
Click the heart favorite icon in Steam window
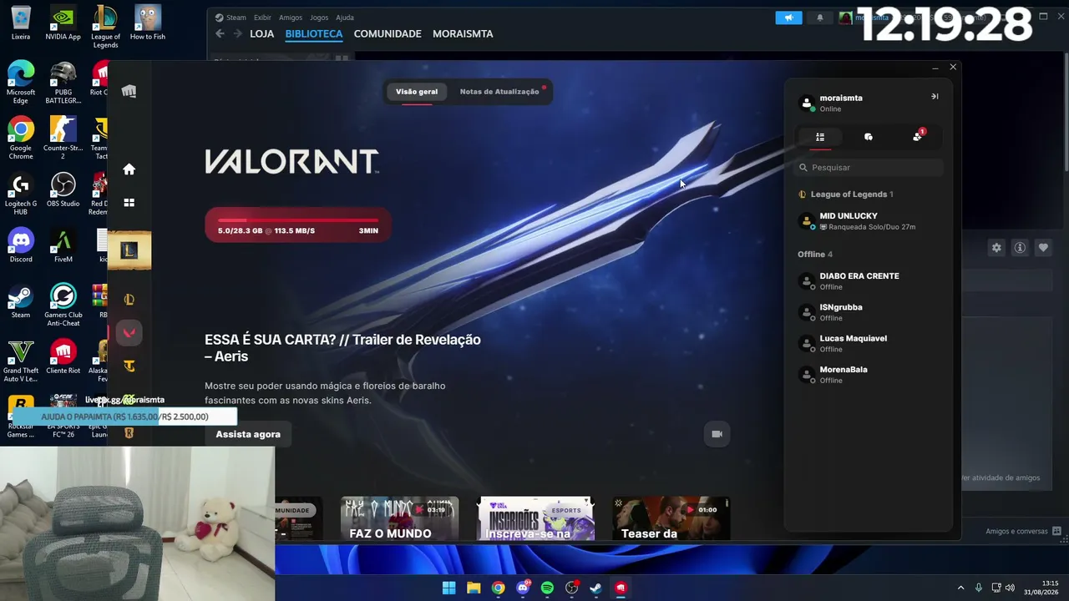(x=1043, y=248)
